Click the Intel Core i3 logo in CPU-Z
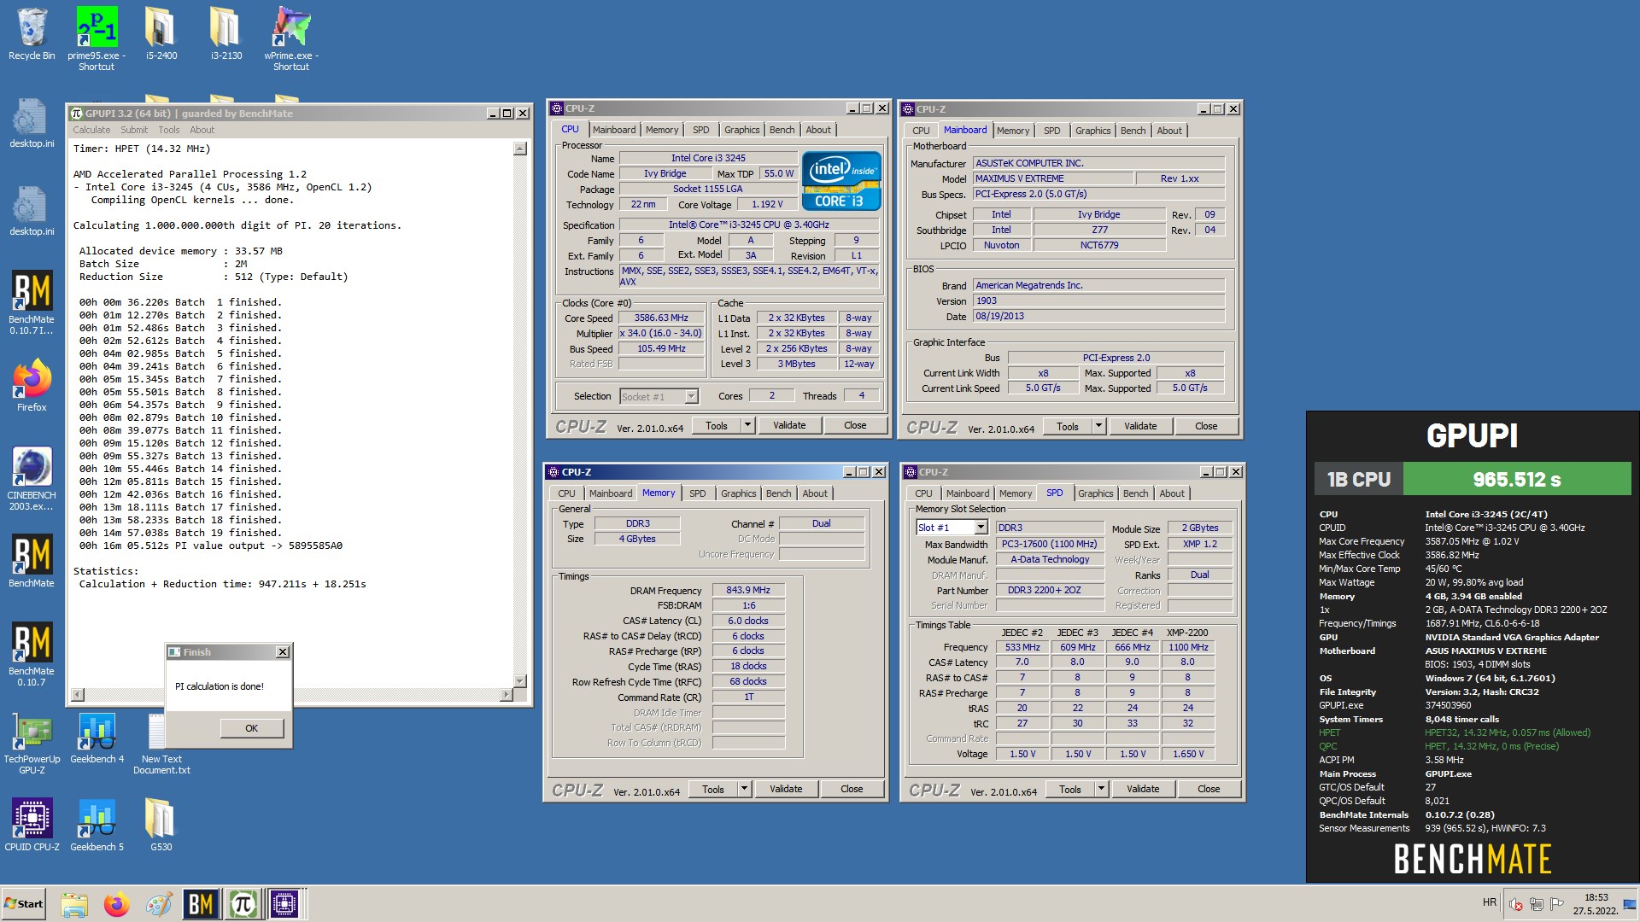The image size is (1640, 922). [x=840, y=181]
